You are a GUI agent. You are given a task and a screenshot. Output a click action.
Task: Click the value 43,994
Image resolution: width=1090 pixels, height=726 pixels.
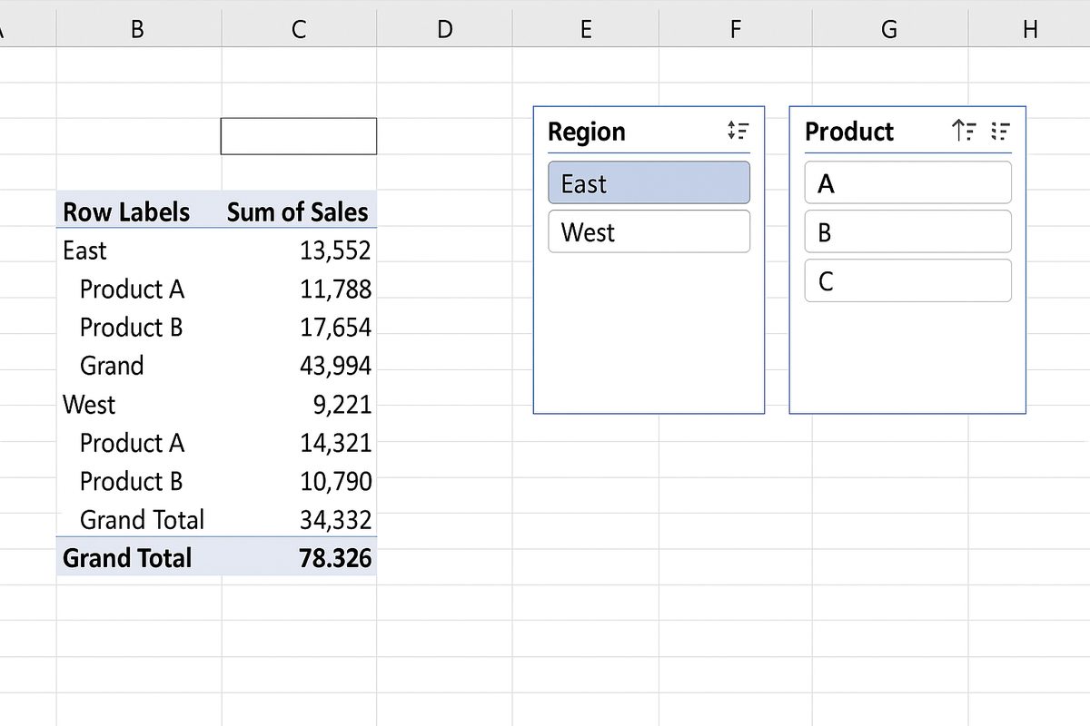pyautogui.click(x=336, y=366)
